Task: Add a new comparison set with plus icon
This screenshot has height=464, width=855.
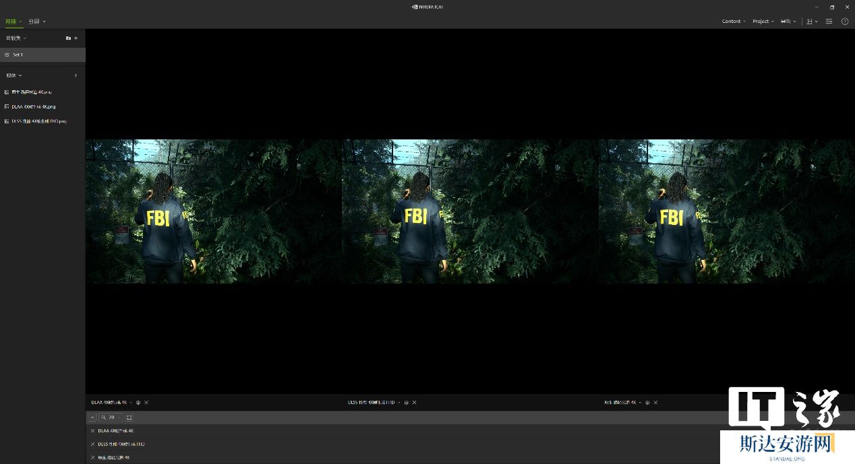Action: pyautogui.click(x=76, y=38)
